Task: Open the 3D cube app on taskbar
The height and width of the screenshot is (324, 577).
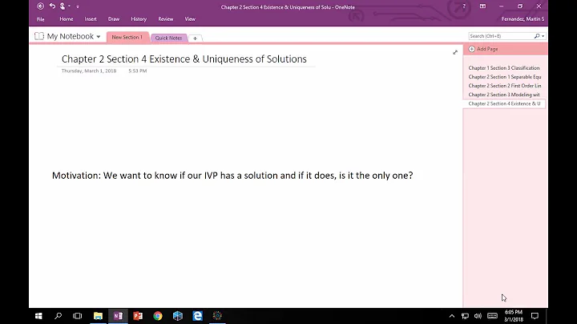Action: pos(178,316)
